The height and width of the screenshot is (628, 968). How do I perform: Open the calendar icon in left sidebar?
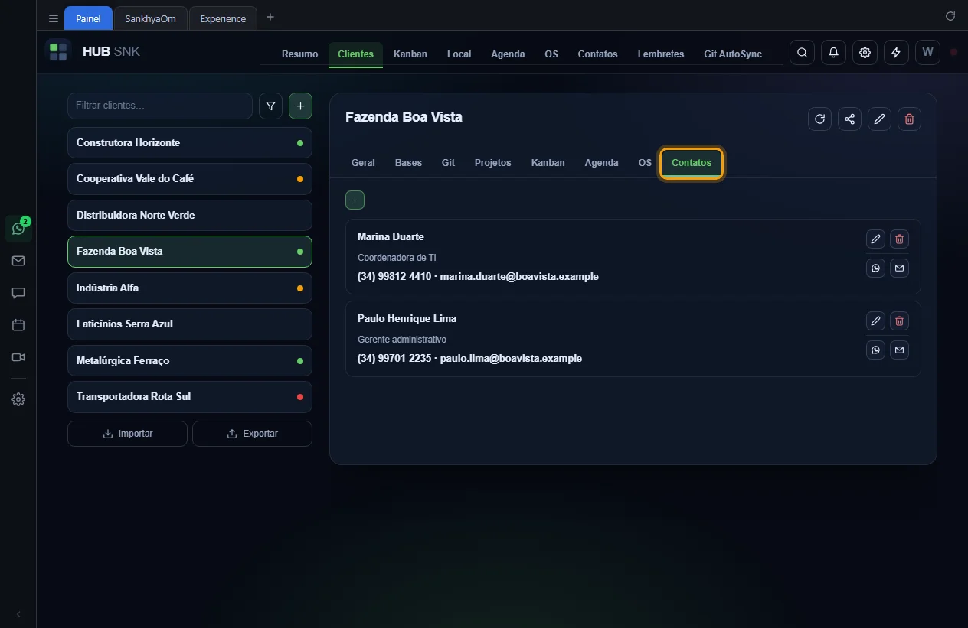[x=18, y=325]
